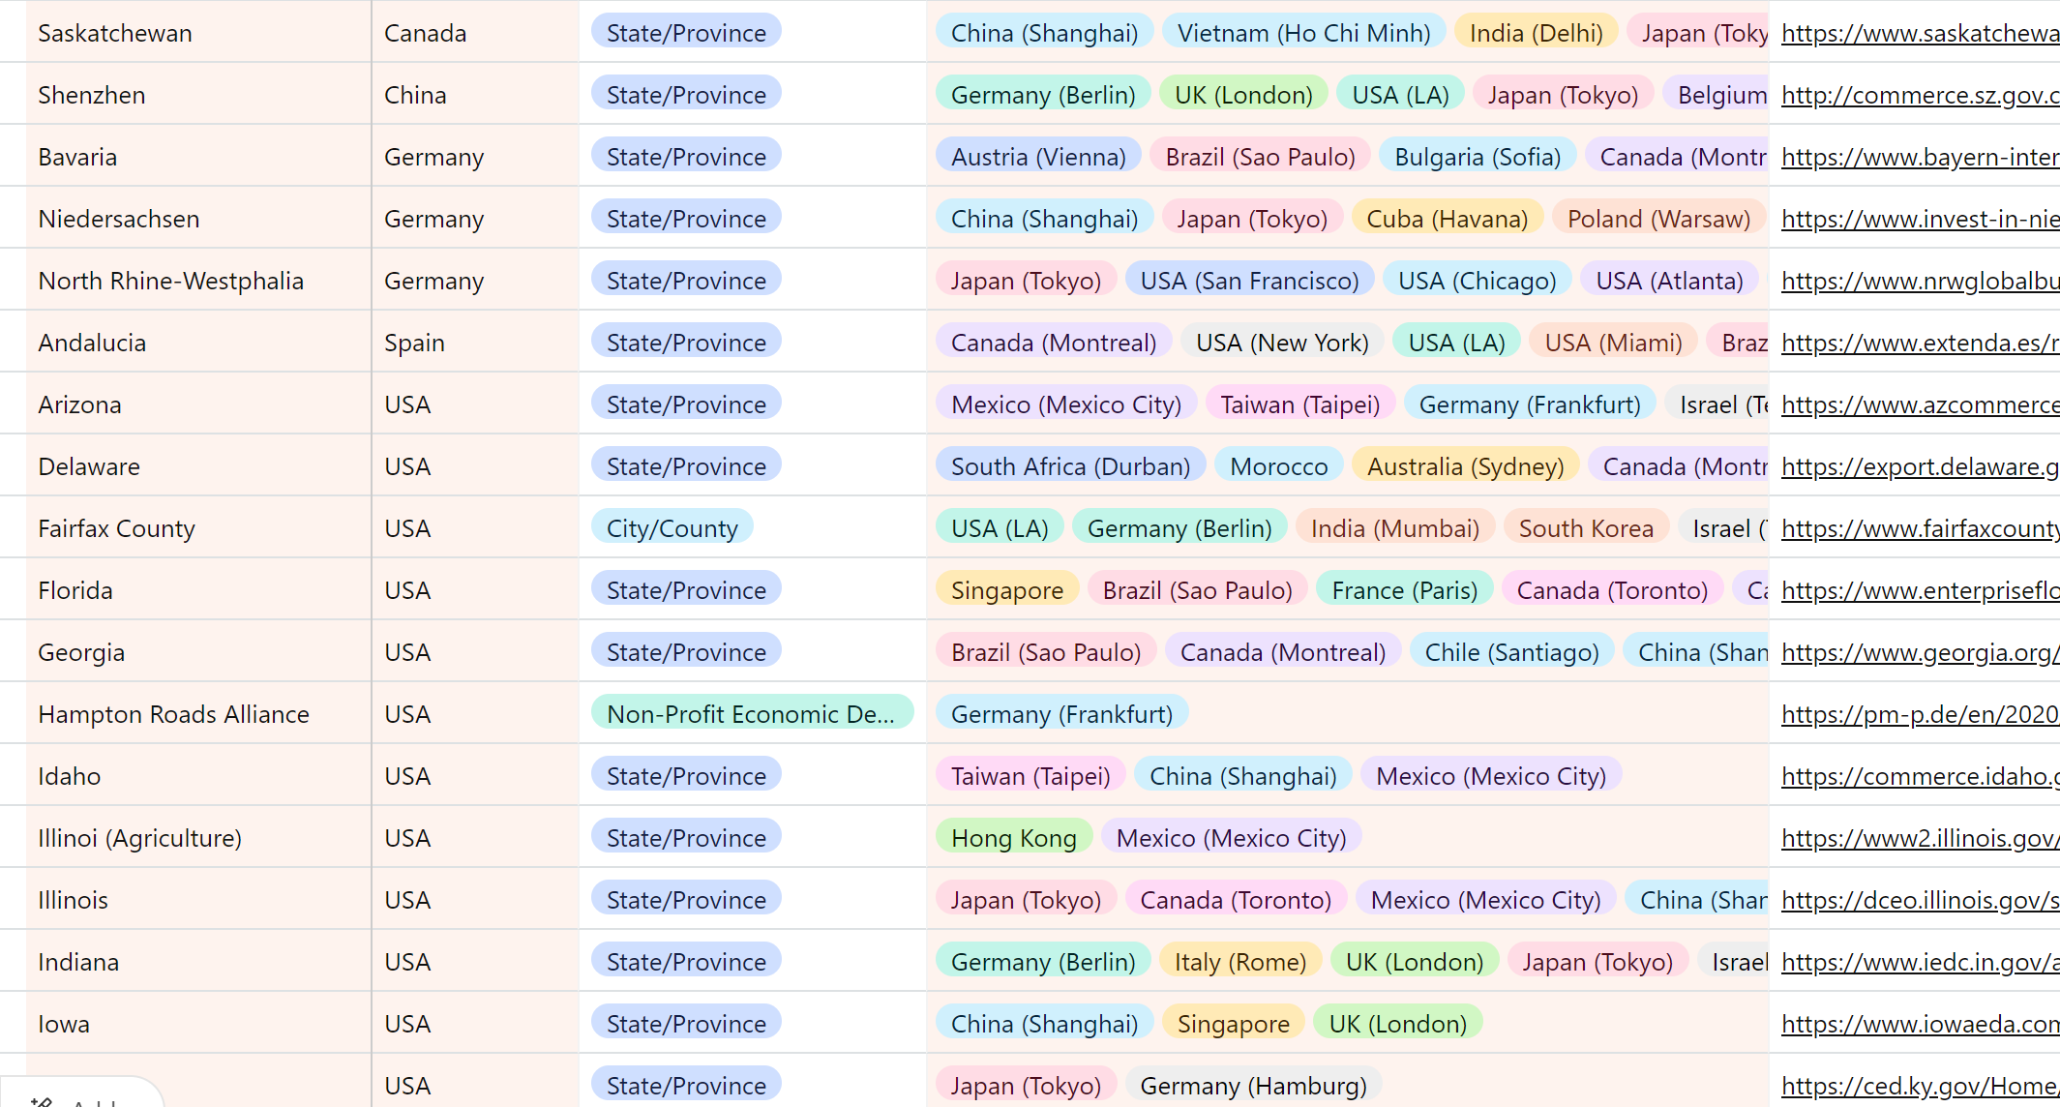Click the Add button icon at bottom-left
The height and width of the screenshot is (1107, 2060).
(x=41, y=1101)
